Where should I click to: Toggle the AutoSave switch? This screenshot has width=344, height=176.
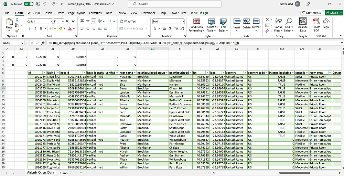29,4
